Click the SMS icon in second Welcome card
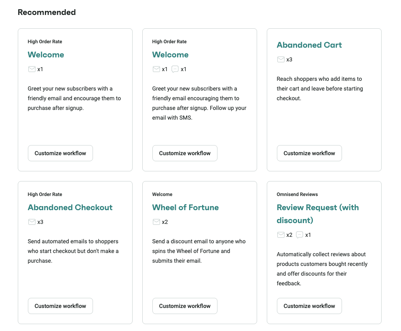The image size is (401, 331). 175,69
